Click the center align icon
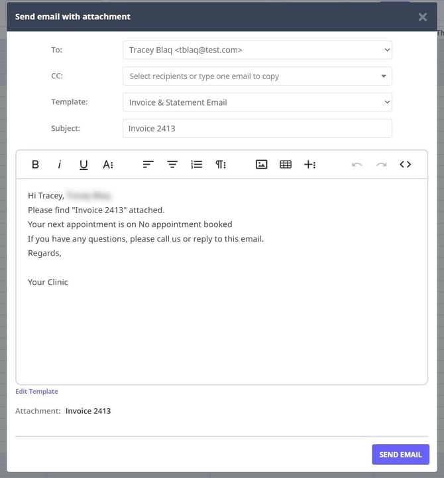This screenshot has height=478, width=444. point(172,165)
